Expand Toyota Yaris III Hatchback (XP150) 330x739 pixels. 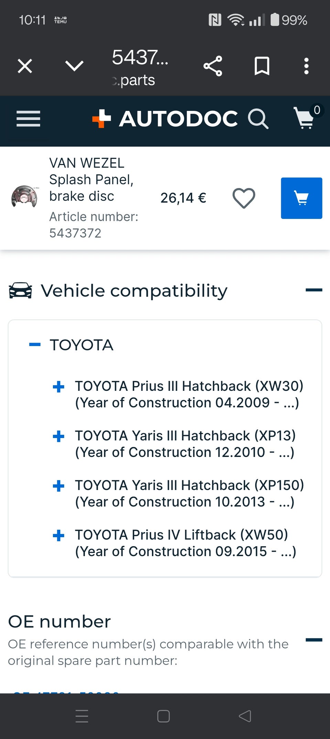(x=58, y=486)
